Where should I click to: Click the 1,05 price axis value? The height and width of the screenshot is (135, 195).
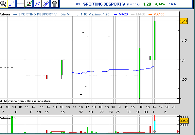pyautogui.click(x=183, y=79)
